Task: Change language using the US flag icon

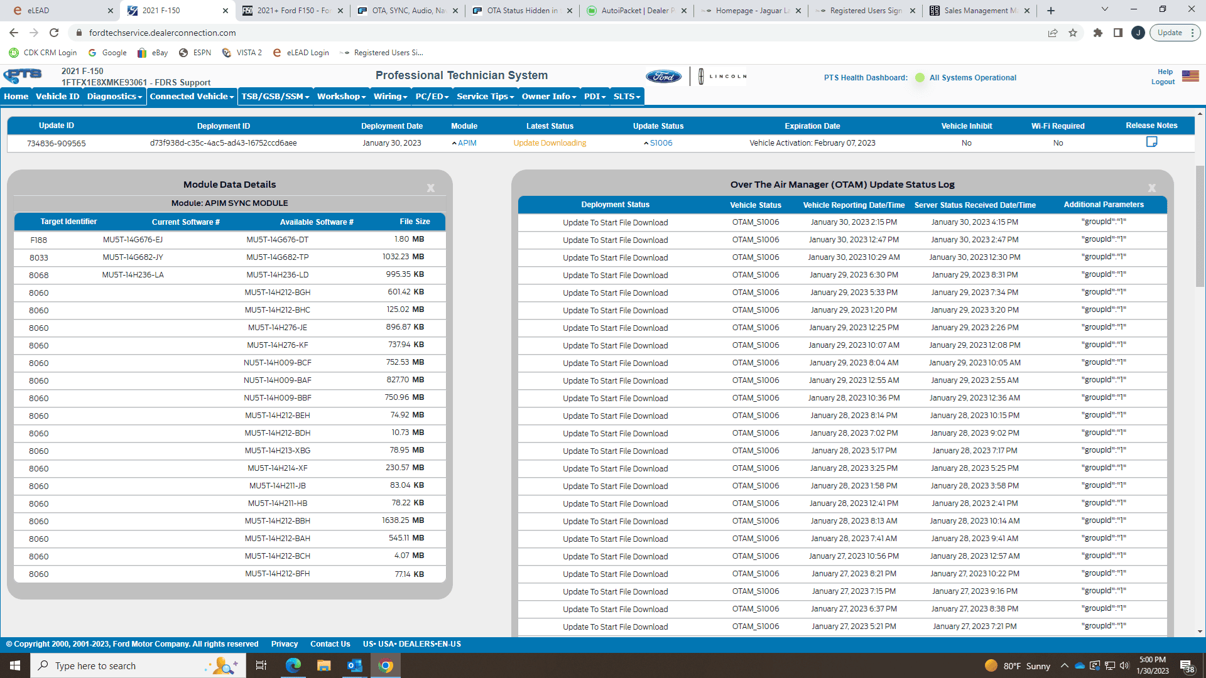Action: coord(1191,76)
